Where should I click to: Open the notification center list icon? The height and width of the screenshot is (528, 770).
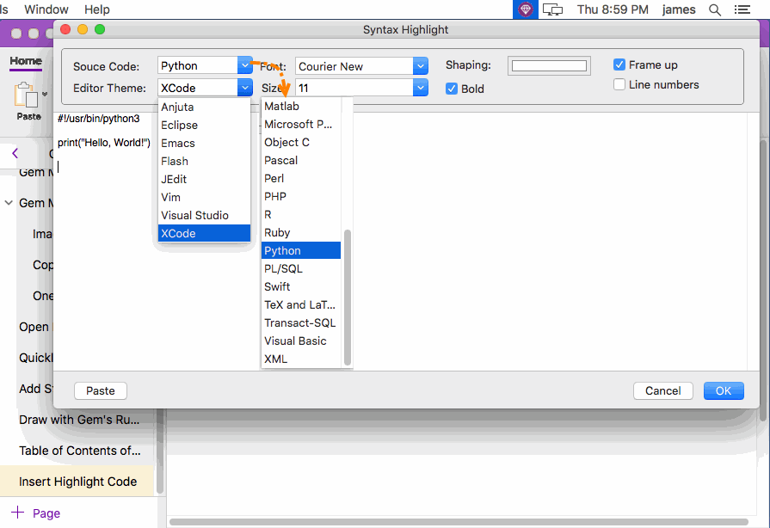[742, 9]
